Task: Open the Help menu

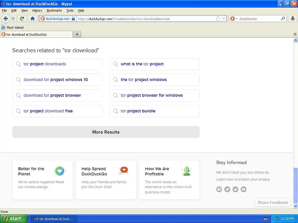Action: pos(81,10)
